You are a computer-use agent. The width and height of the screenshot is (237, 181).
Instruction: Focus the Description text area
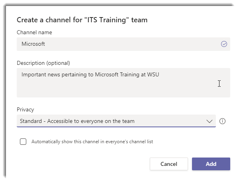(123, 83)
